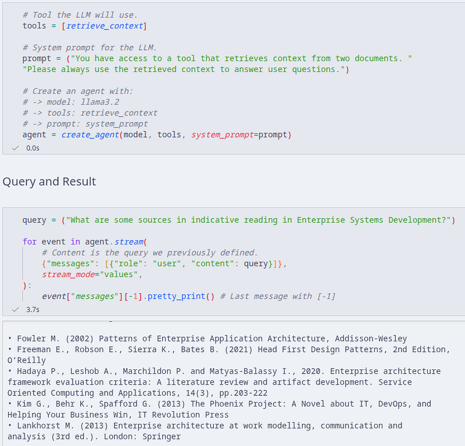Click the system_prompt keyword argument
465x446 pixels.
[223, 135]
